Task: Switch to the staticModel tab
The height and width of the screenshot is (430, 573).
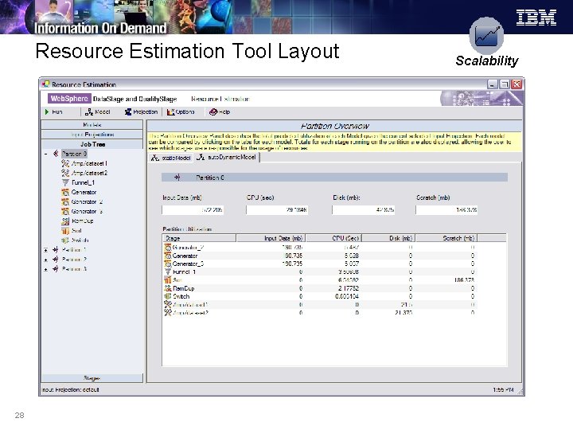Action: 171,158
